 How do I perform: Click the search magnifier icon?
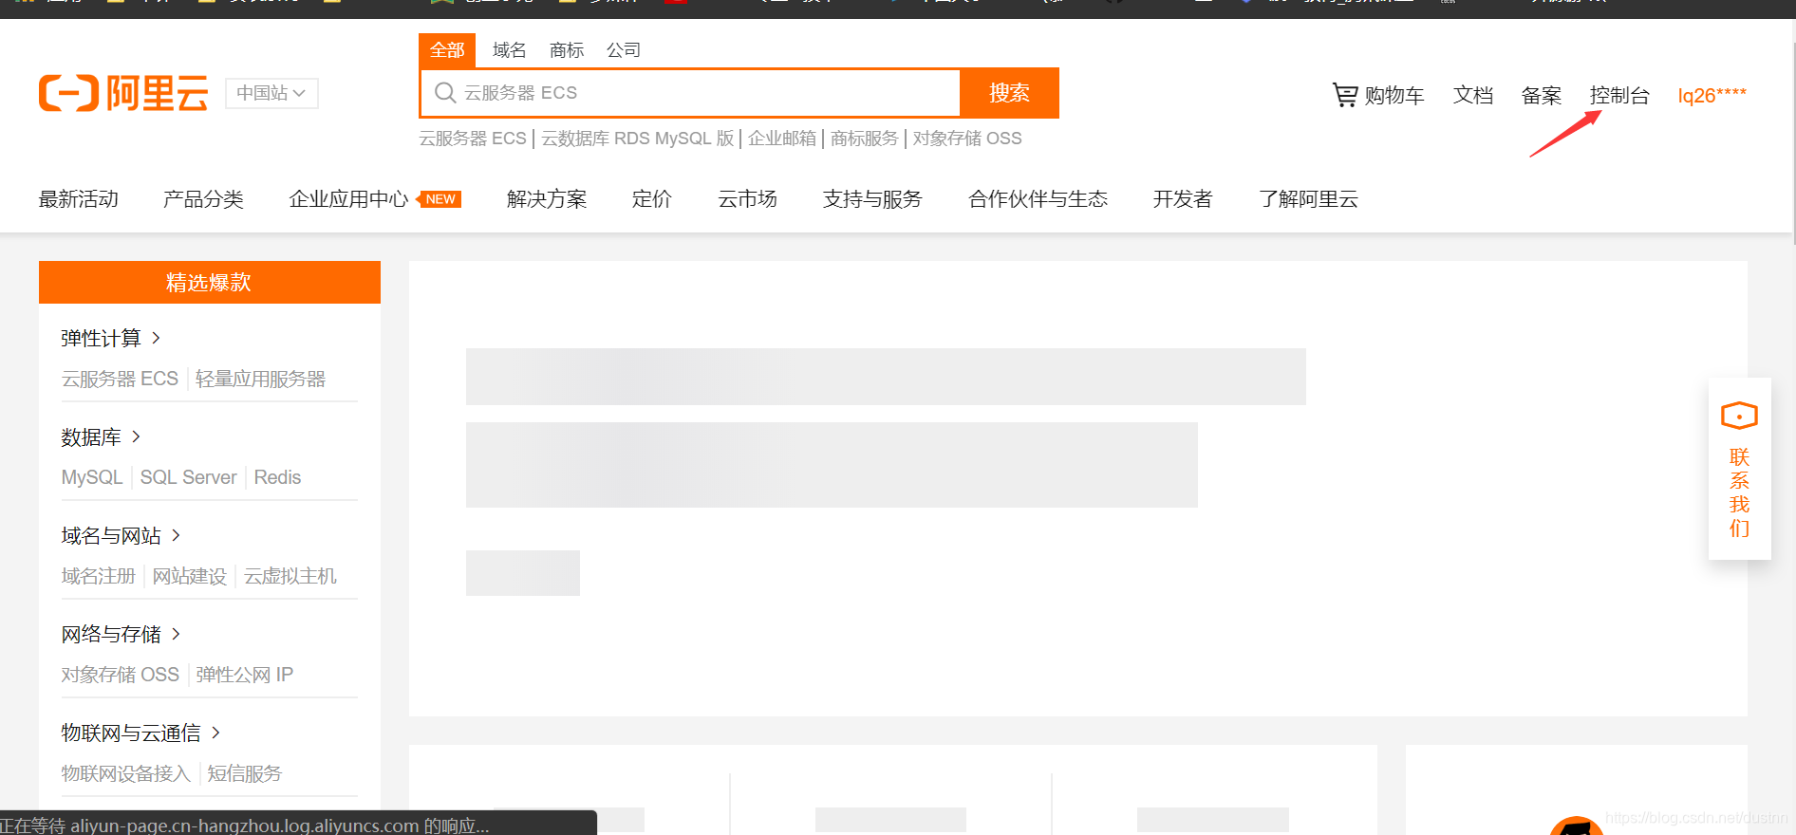pyautogui.click(x=445, y=93)
